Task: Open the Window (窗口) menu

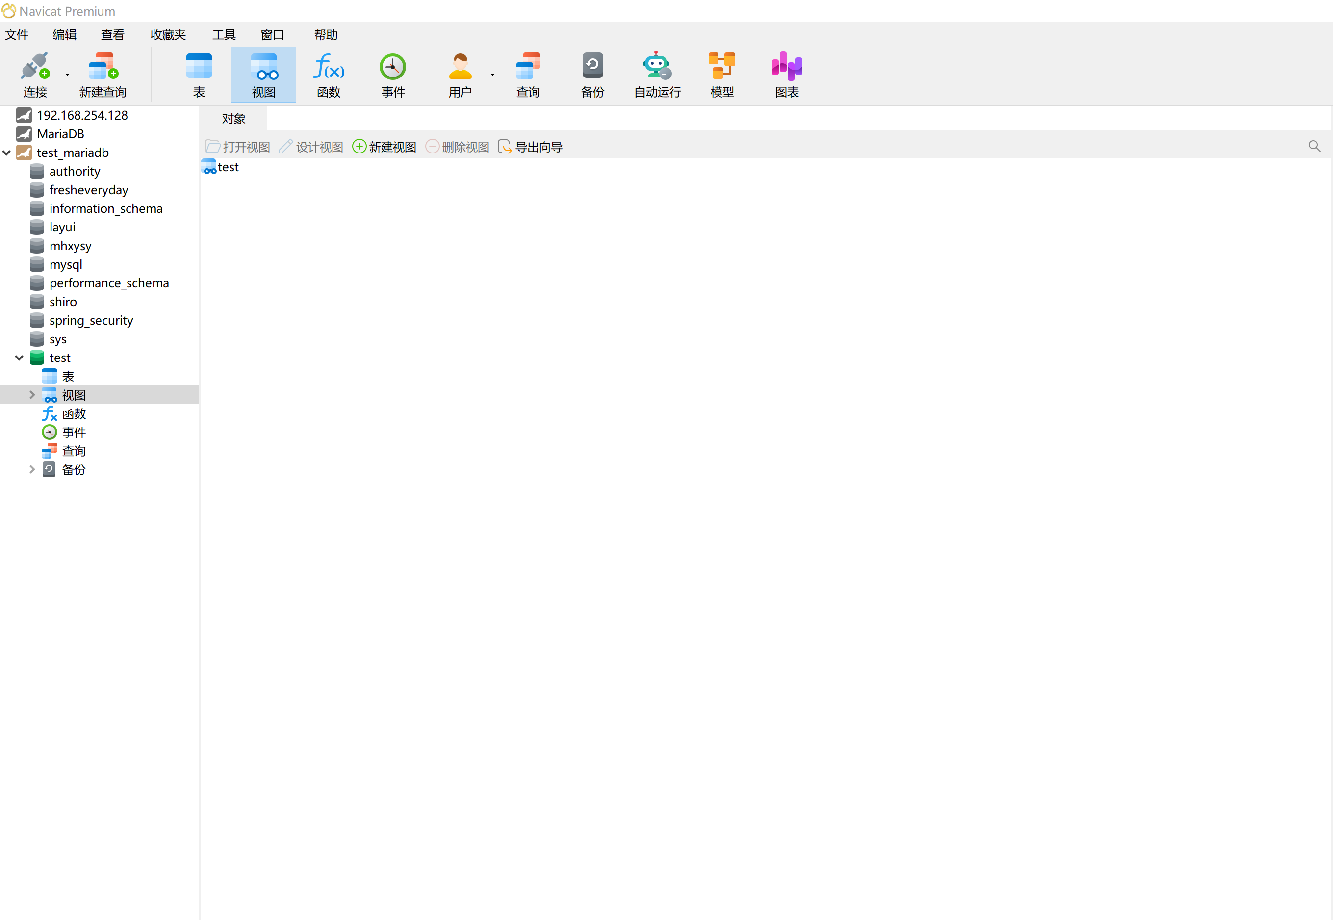Action: pyautogui.click(x=272, y=35)
